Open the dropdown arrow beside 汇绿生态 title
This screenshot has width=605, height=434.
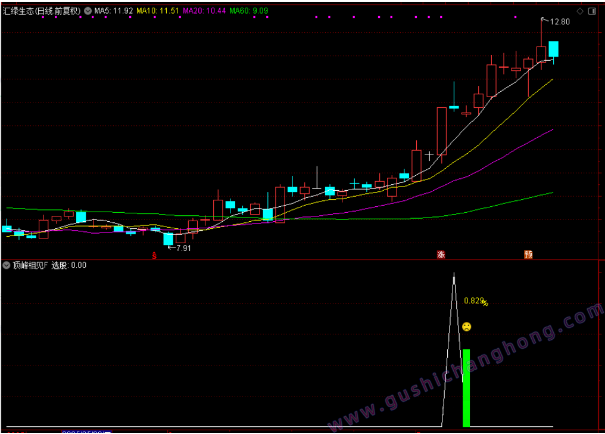88,11
